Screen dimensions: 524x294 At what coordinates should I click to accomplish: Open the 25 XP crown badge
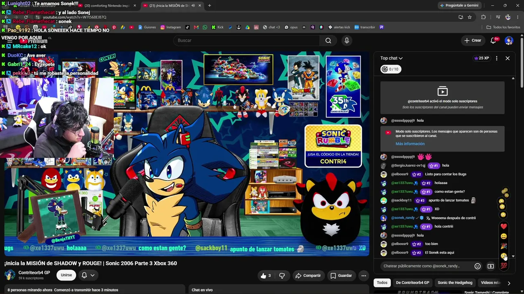[x=481, y=58]
